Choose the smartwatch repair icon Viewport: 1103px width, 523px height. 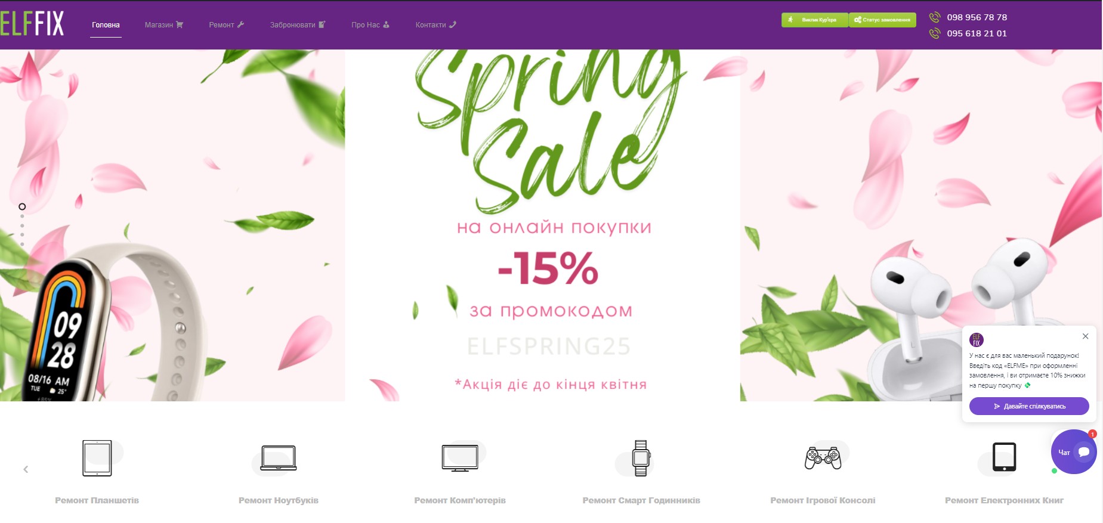(641, 458)
